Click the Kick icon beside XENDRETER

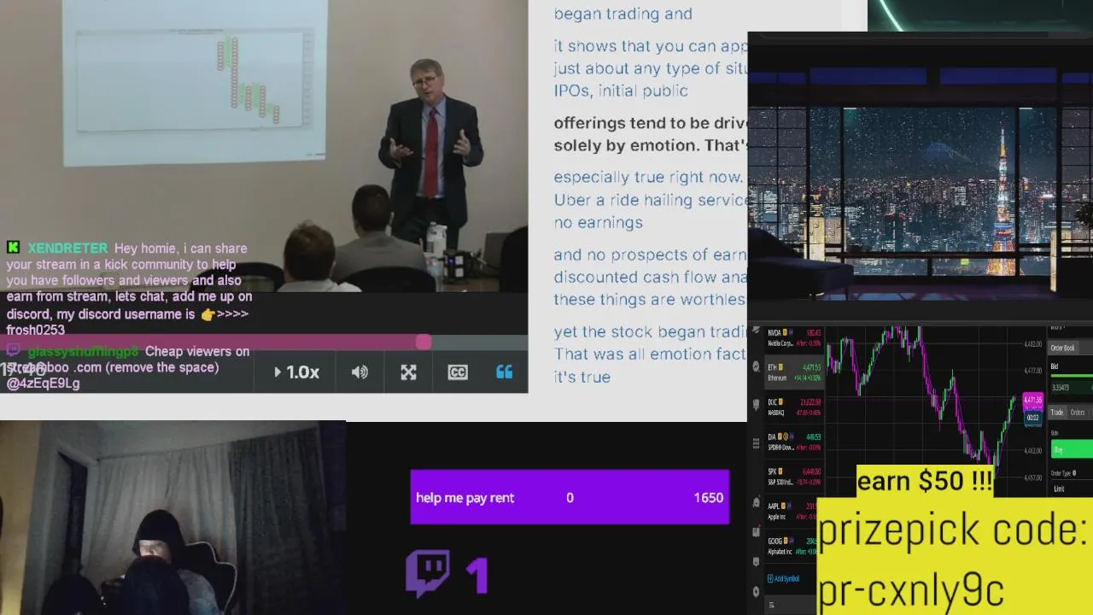[x=13, y=248]
